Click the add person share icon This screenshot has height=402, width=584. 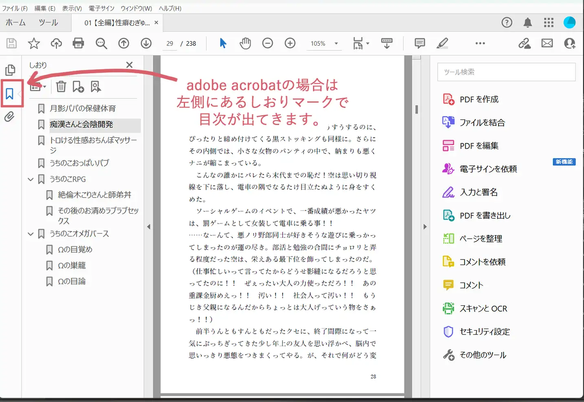[x=570, y=43]
